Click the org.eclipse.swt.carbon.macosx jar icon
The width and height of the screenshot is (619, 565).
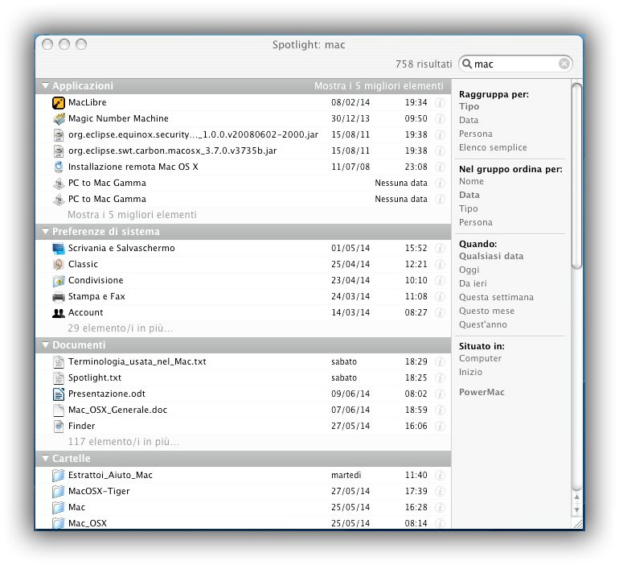pyautogui.click(x=59, y=151)
